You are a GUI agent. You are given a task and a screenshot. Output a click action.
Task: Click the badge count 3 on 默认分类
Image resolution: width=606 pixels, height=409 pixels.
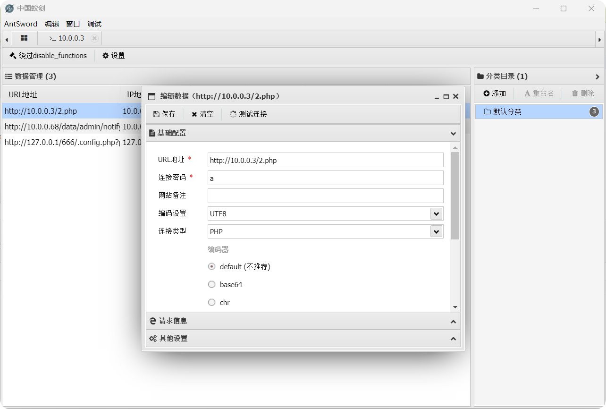coord(594,112)
